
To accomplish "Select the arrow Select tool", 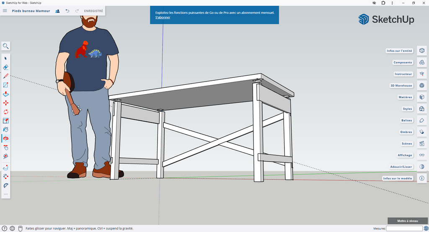I will click(x=6, y=59).
